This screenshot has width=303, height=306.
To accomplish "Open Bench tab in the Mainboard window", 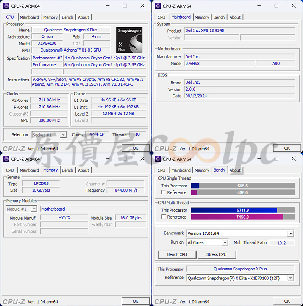I will click(219, 17).
